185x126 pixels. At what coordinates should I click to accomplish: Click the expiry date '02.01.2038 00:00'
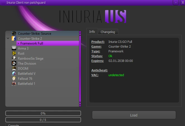click(120, 61)
